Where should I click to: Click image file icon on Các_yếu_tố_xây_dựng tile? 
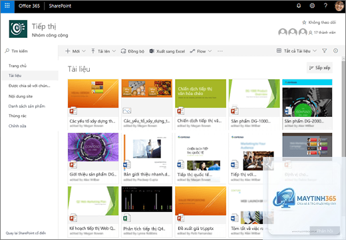point(127,111)
